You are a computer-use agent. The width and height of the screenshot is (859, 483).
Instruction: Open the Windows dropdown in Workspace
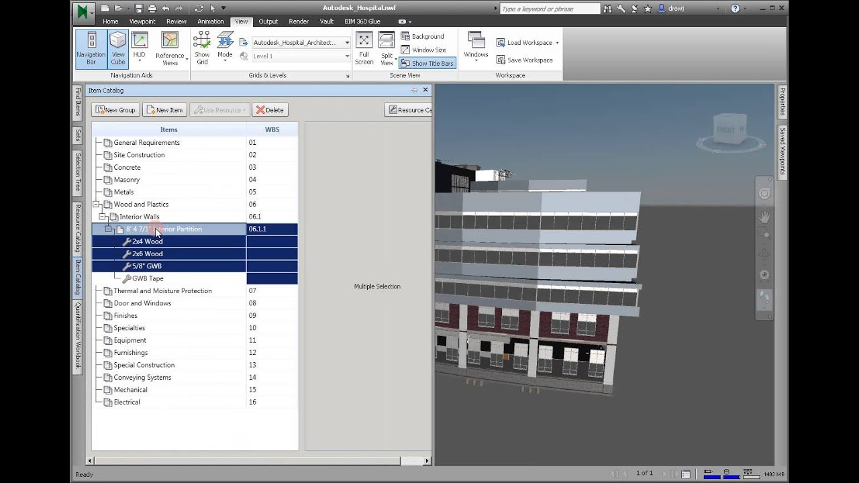(x=476, y=47)
